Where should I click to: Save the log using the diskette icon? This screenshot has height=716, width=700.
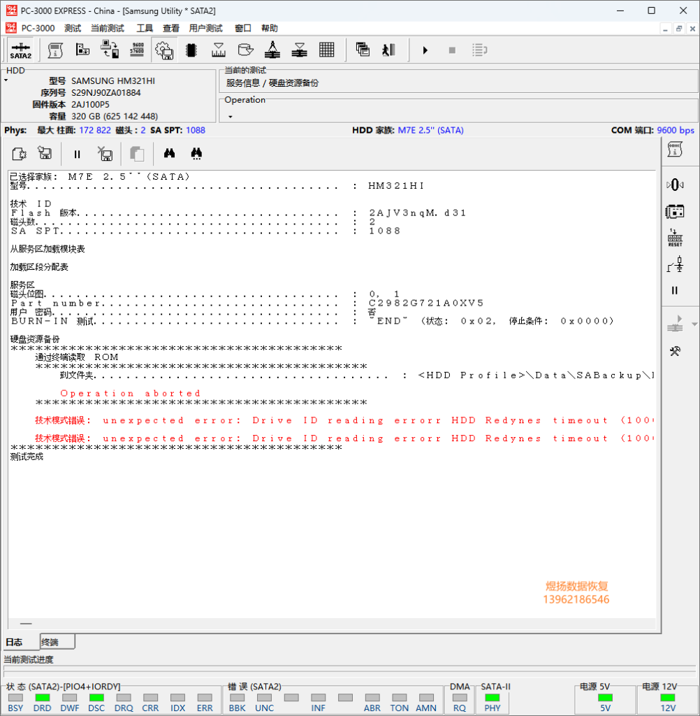(45, 153)
